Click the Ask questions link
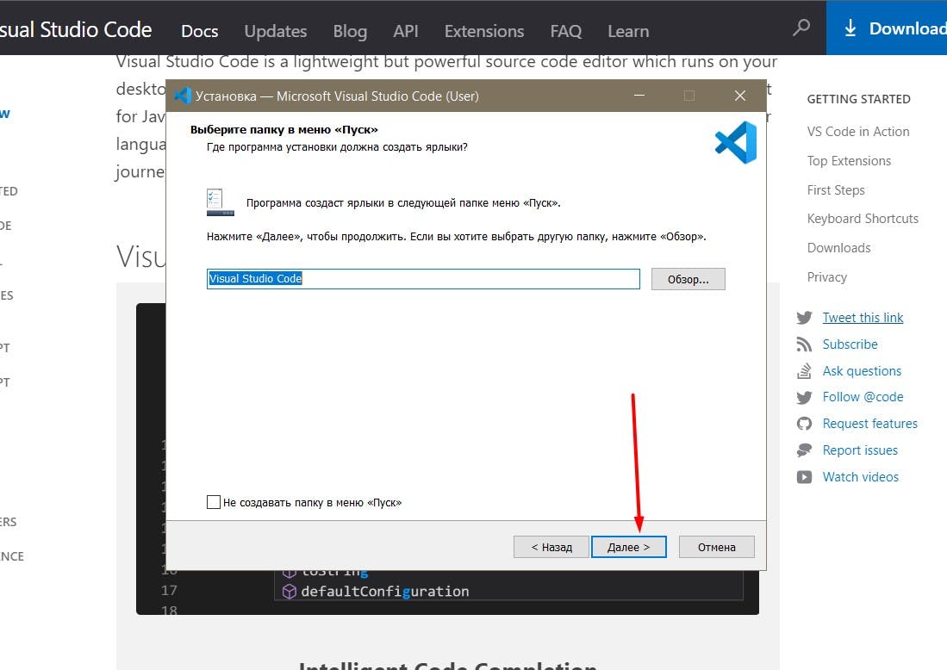Screen dimensions: 947x670 click(x=862, y=370)
